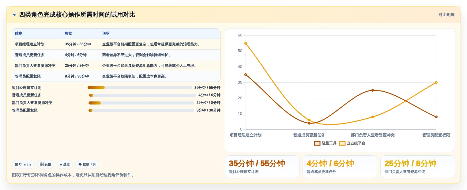Click the 企业级平台 point at 部门负责人查看资源冲突
This screenshot has width=467, height=190.
pyautogui.click(x=373, y=117)
